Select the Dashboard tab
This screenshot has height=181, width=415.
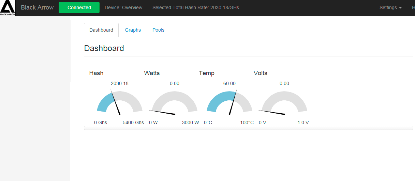point(101,30)
